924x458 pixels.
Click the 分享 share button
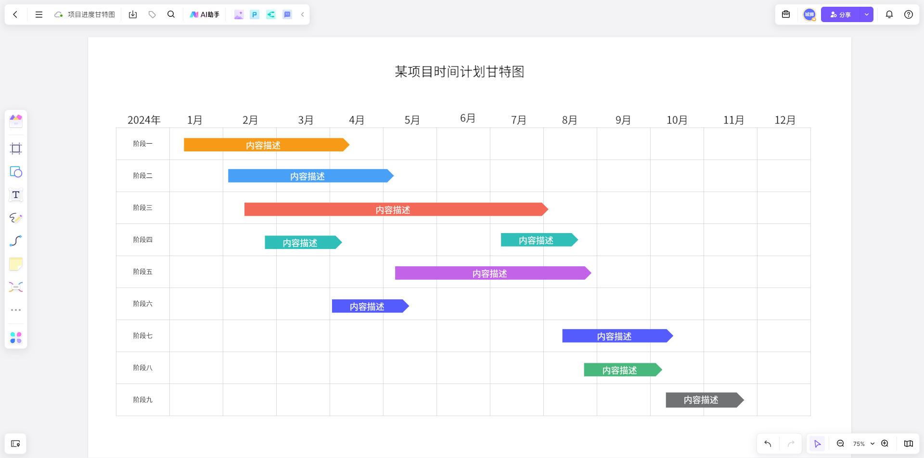click(841, 14)
